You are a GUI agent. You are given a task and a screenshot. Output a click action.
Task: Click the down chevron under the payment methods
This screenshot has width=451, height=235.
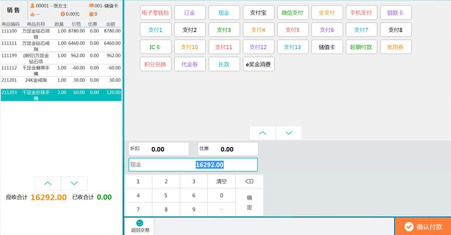point(289,133)
